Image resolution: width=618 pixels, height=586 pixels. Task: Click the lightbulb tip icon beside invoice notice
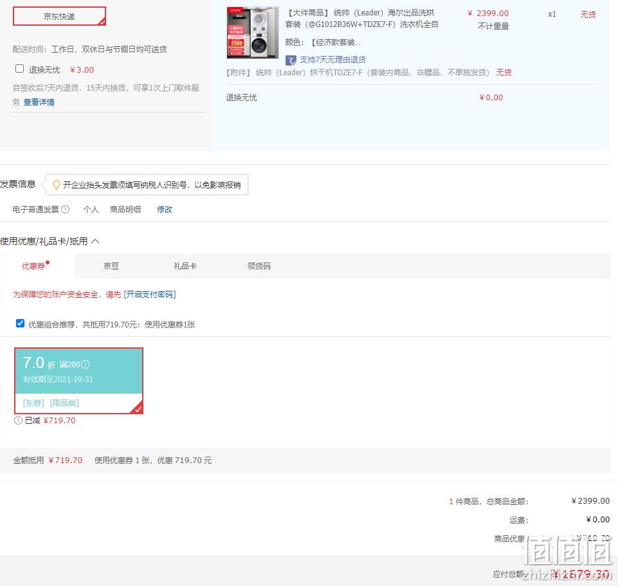(57, 185)
